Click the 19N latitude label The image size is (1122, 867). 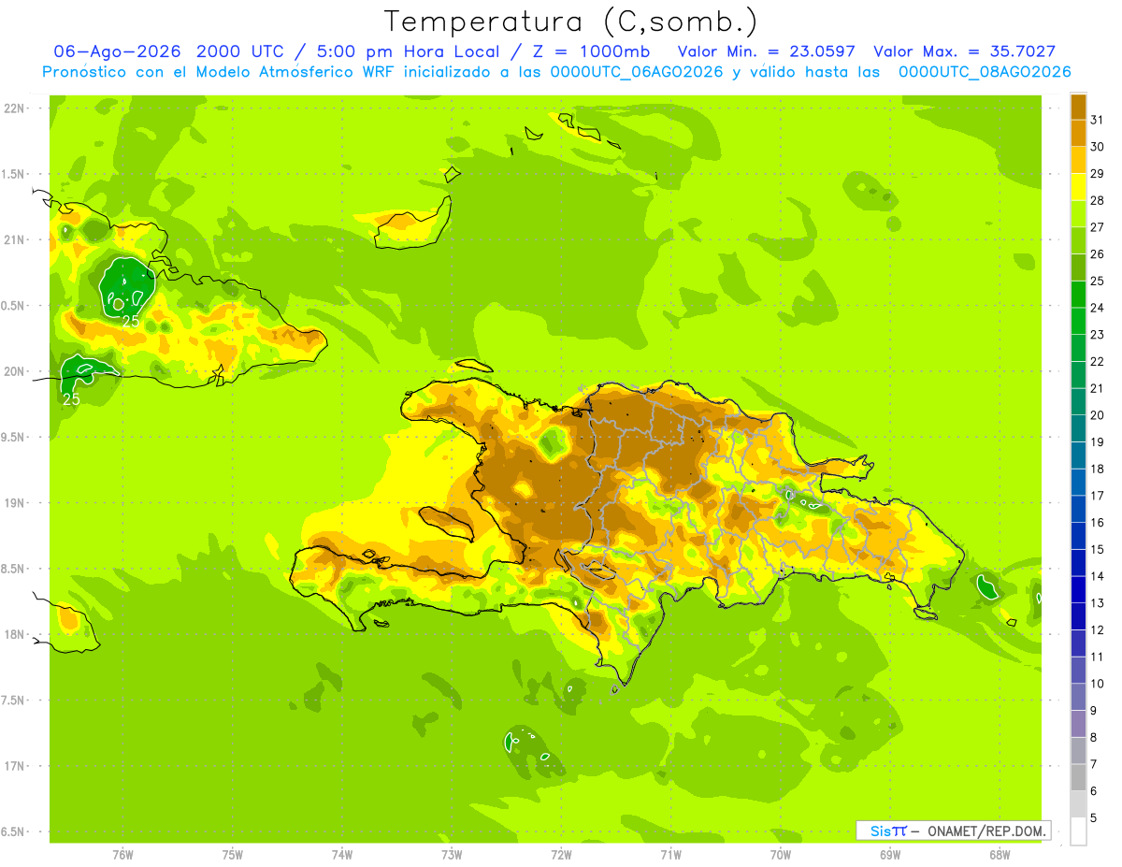(x=14, y=502)
